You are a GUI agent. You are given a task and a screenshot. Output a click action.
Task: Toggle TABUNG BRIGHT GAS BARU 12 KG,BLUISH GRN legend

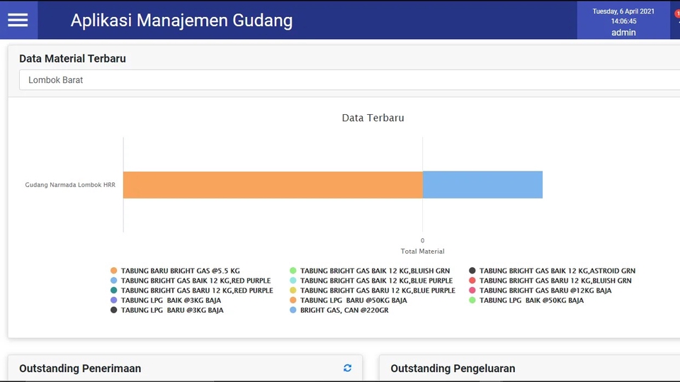(550, 281)
